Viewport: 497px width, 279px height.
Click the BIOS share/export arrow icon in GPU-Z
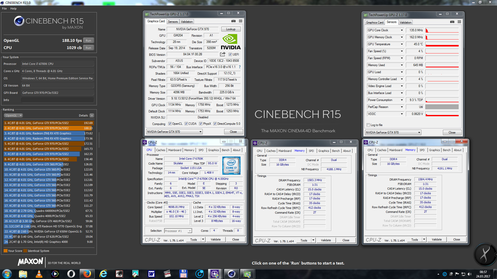coord(223,54)
